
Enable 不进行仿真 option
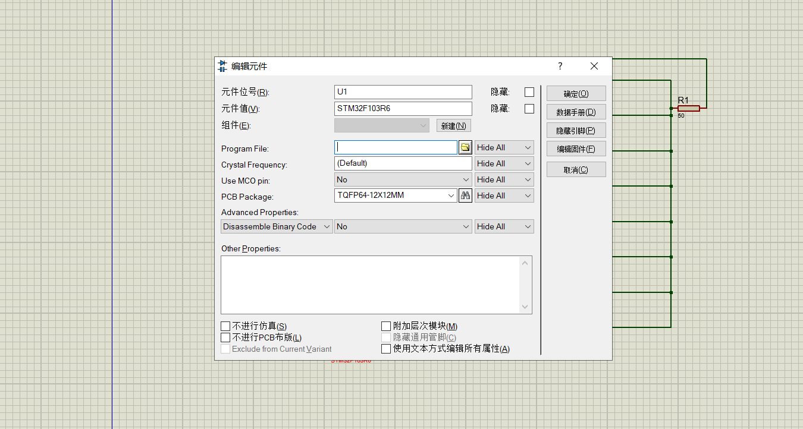(x=225, y=326)
